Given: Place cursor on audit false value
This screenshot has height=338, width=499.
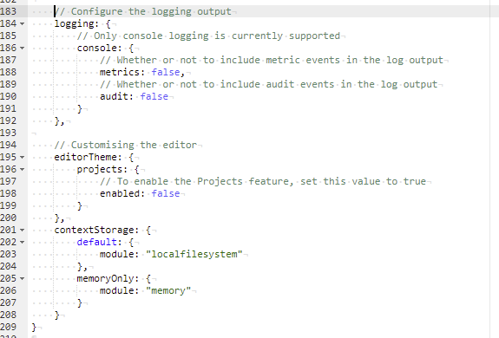Looking at the screenshot, I should [x=154, y=96].
